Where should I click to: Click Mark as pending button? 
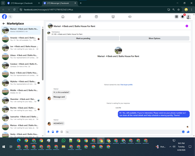83,38
